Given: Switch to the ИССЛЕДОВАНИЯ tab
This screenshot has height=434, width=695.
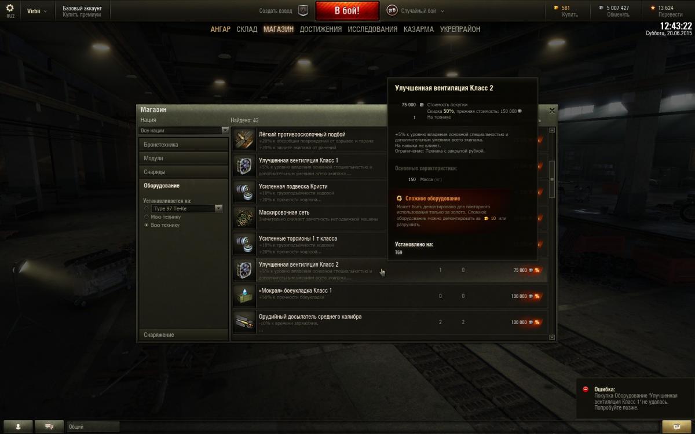Looking at the screenshot, I should 372,29.
